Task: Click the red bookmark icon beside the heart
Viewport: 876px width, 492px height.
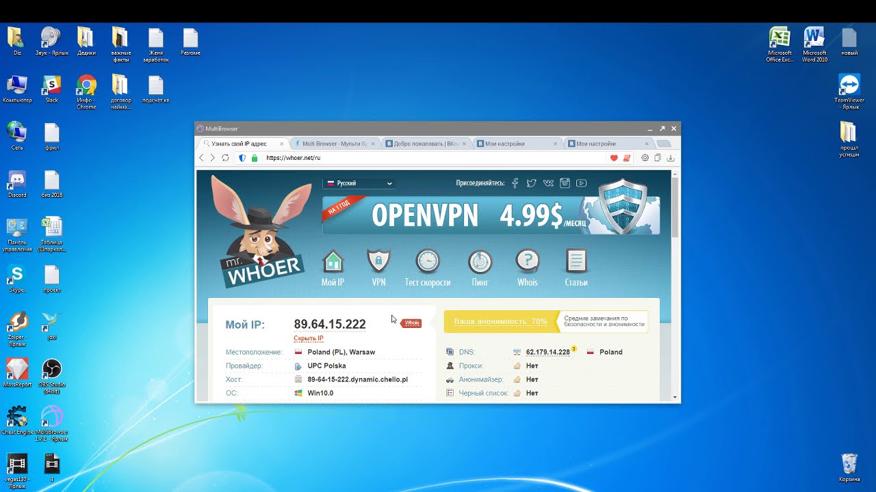Action: 626,158
